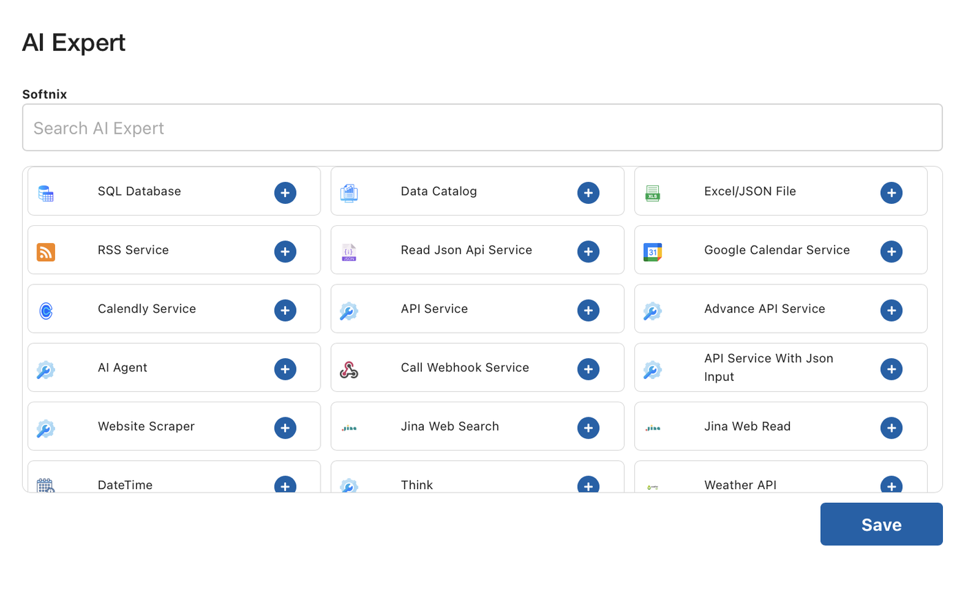Add the SQL Database expert
Image resolution: width=965 pixels, height=589 pixels.
(285, 193)
